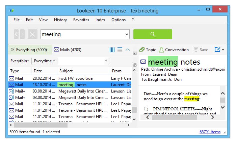Show Conversation for selected mail
235x143 pixels.
click(174, 50)
